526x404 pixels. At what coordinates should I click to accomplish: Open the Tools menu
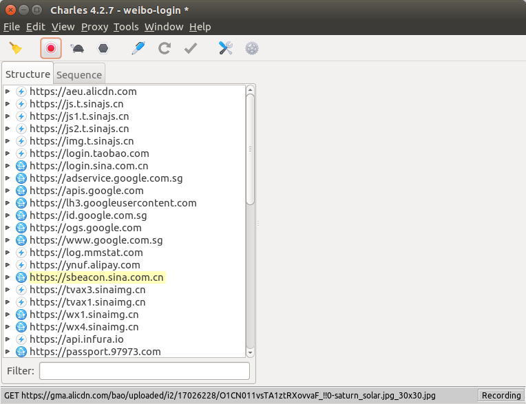[x=126, y=27]
